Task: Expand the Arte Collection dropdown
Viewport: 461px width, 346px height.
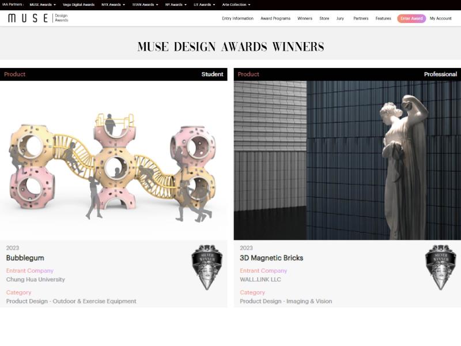Action: [236, 5]
